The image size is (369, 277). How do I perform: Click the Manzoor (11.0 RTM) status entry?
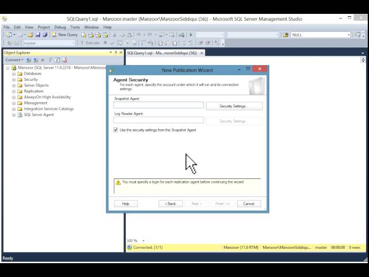point(241,248)
